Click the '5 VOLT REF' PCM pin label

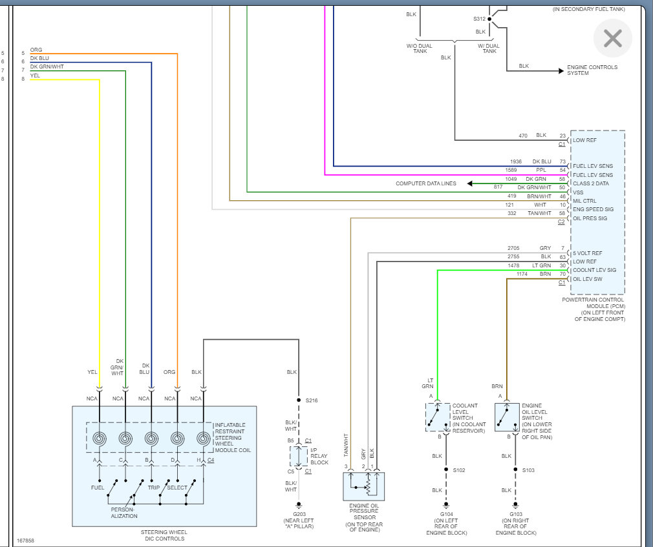tap(587, 253)
